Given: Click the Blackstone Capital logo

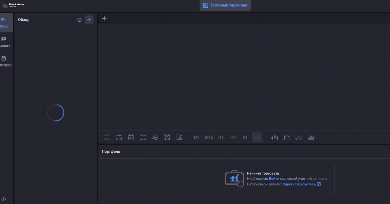Looking at the screenshot, I should click(x=14, y=5).
